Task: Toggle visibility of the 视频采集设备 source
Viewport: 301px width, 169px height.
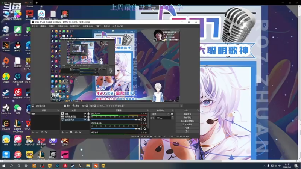Action: pyautogui.click(x=85, y=116)
